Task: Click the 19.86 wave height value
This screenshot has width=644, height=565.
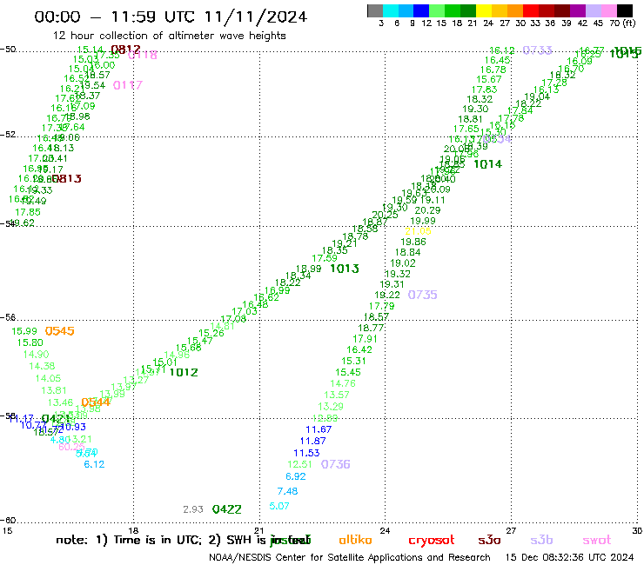Action: 413,243
